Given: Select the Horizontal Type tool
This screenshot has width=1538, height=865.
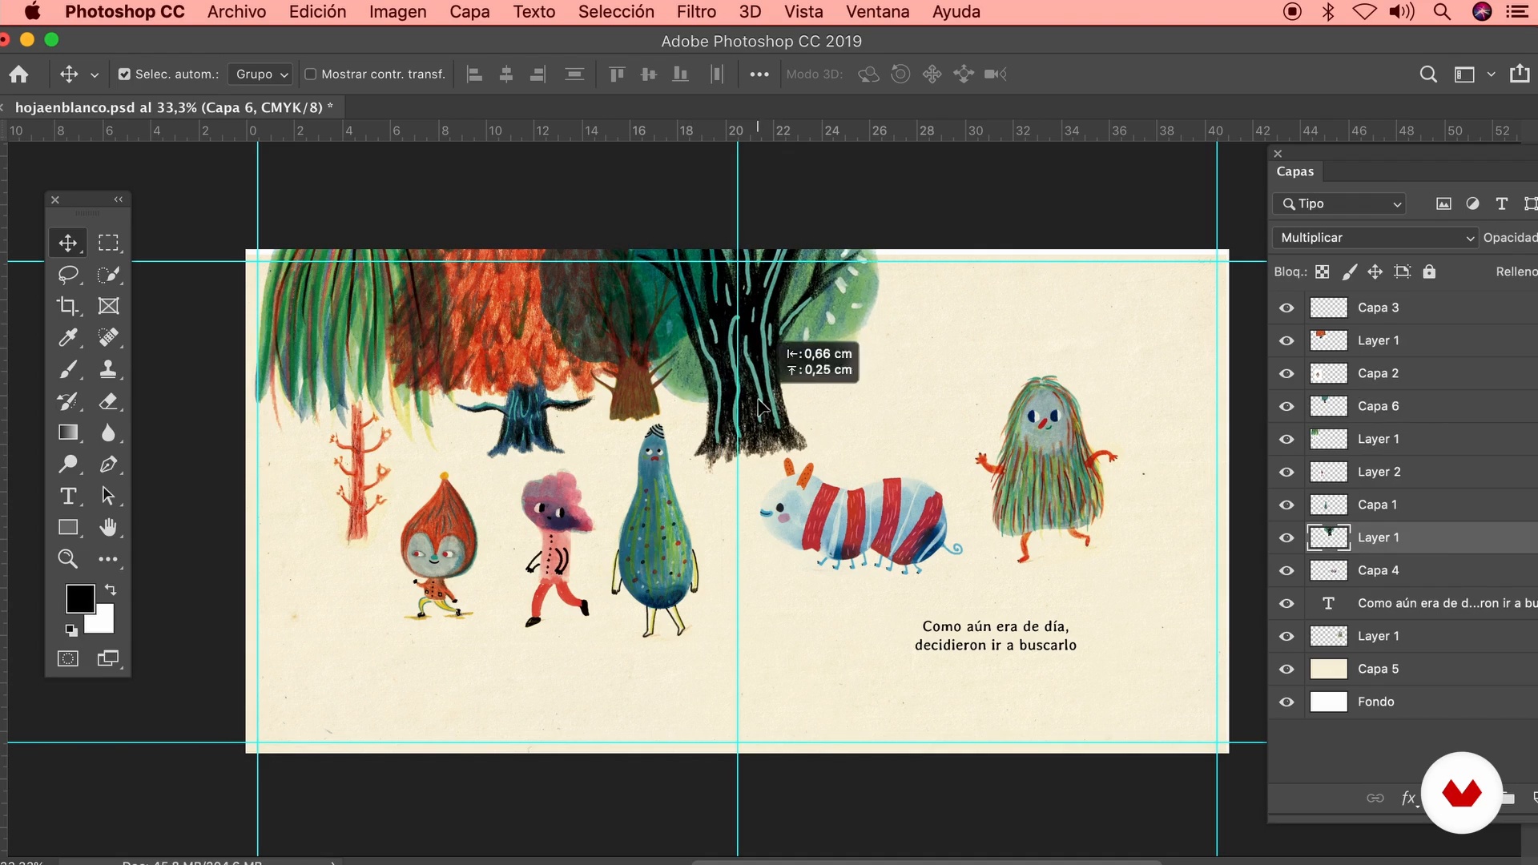Looking at the screenshot, I should pyautogui.click(x=68, y=496).
